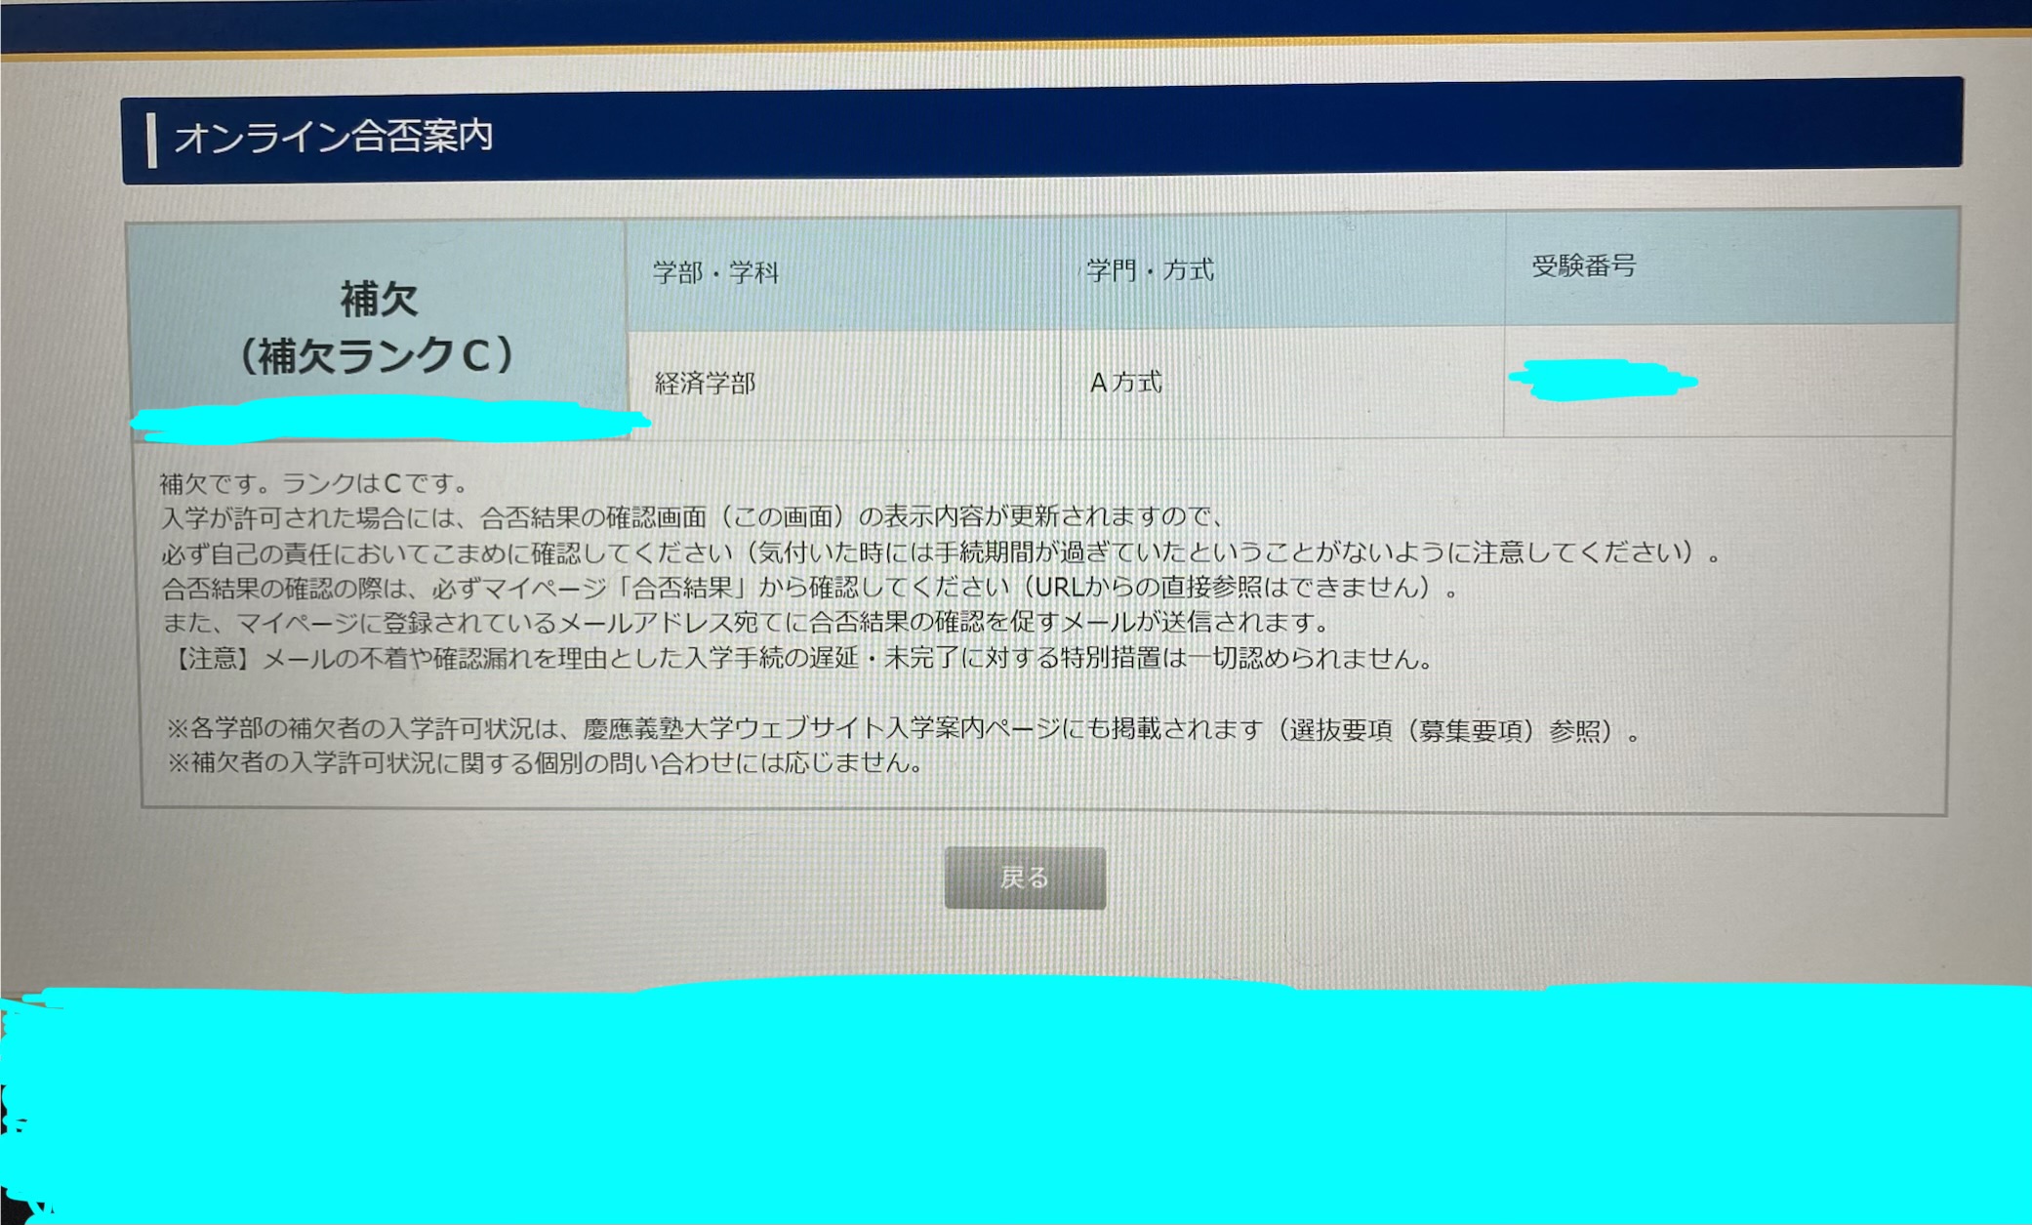Click the 学部・学科 column header

click(x=715, y=272)
